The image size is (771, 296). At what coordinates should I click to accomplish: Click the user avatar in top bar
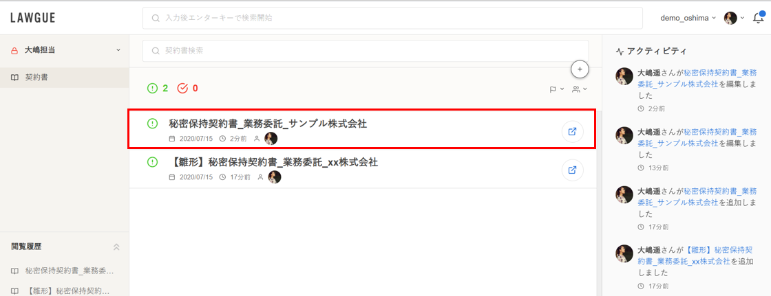click(x=730, y=18)
